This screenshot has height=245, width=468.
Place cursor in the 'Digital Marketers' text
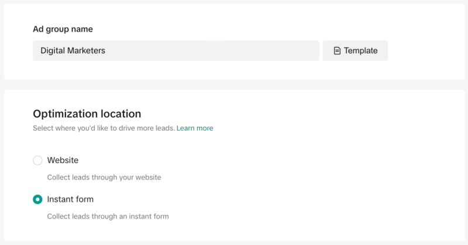pos(73,51)
